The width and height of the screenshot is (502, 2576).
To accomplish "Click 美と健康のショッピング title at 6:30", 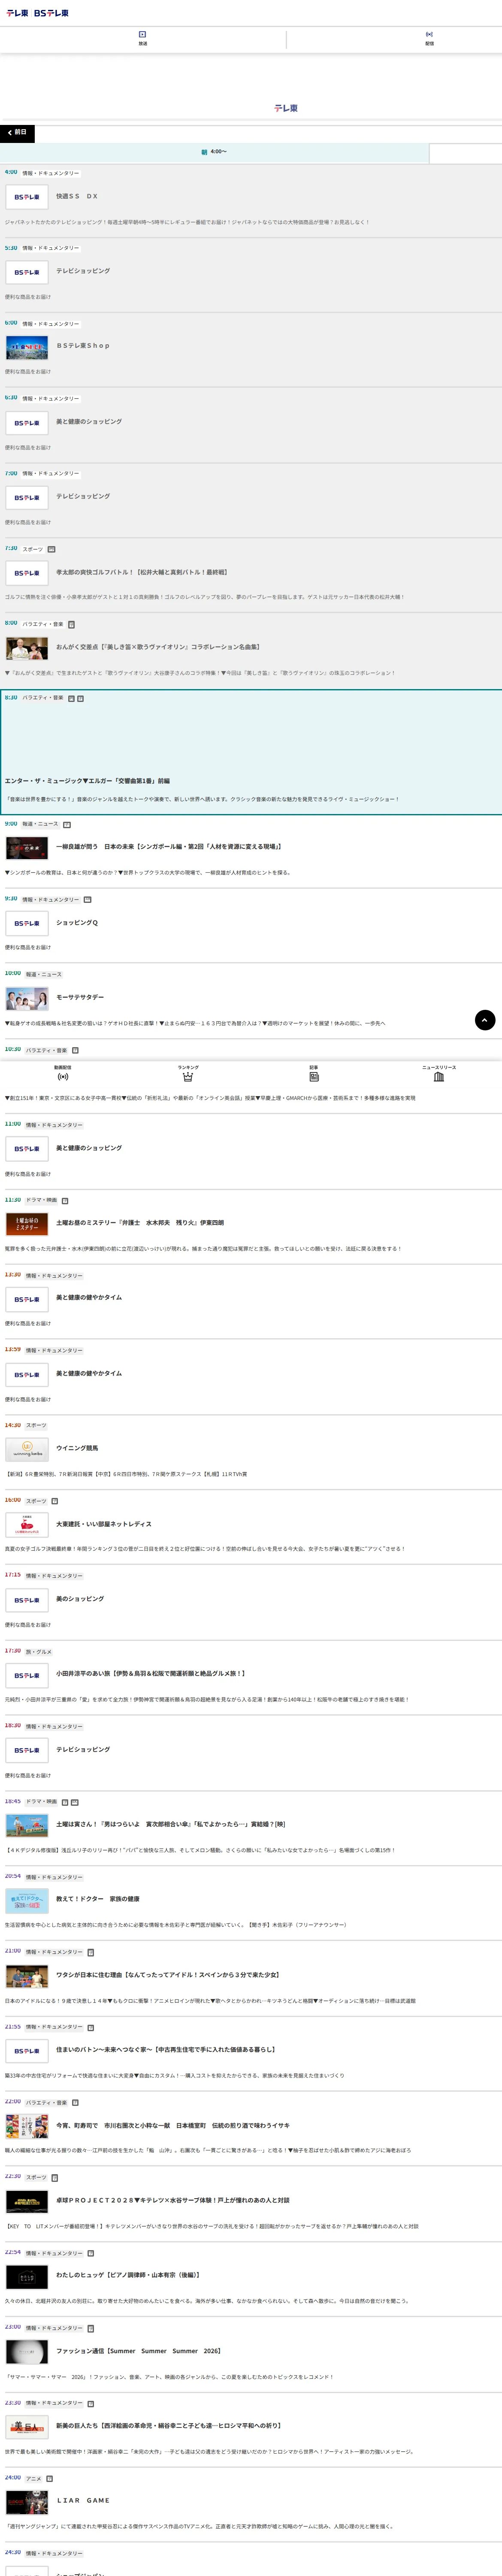I will coord(89,422).
